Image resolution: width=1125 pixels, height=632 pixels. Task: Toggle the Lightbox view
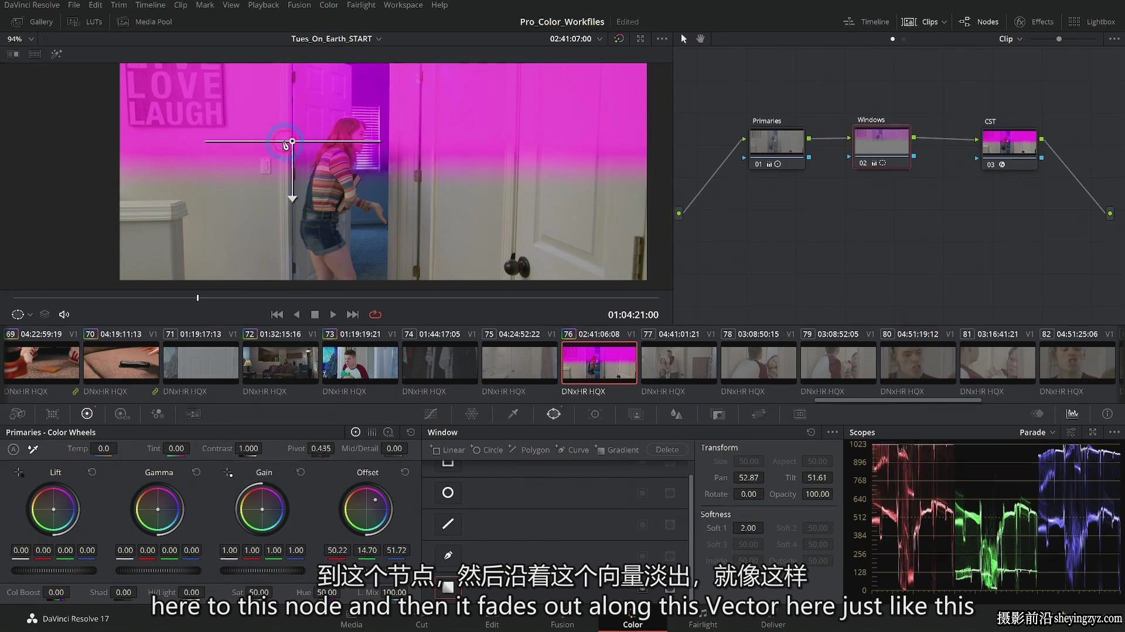click(1092, 22)
